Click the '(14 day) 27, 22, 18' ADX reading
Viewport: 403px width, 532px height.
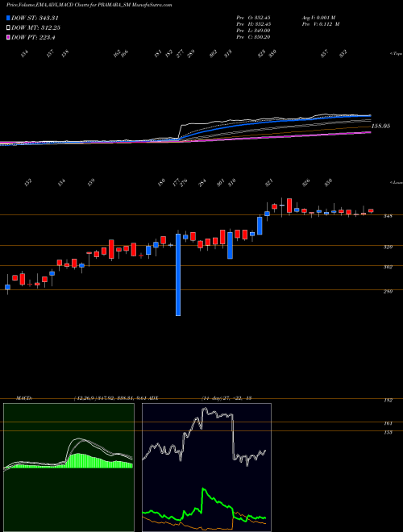click(226, 398)
